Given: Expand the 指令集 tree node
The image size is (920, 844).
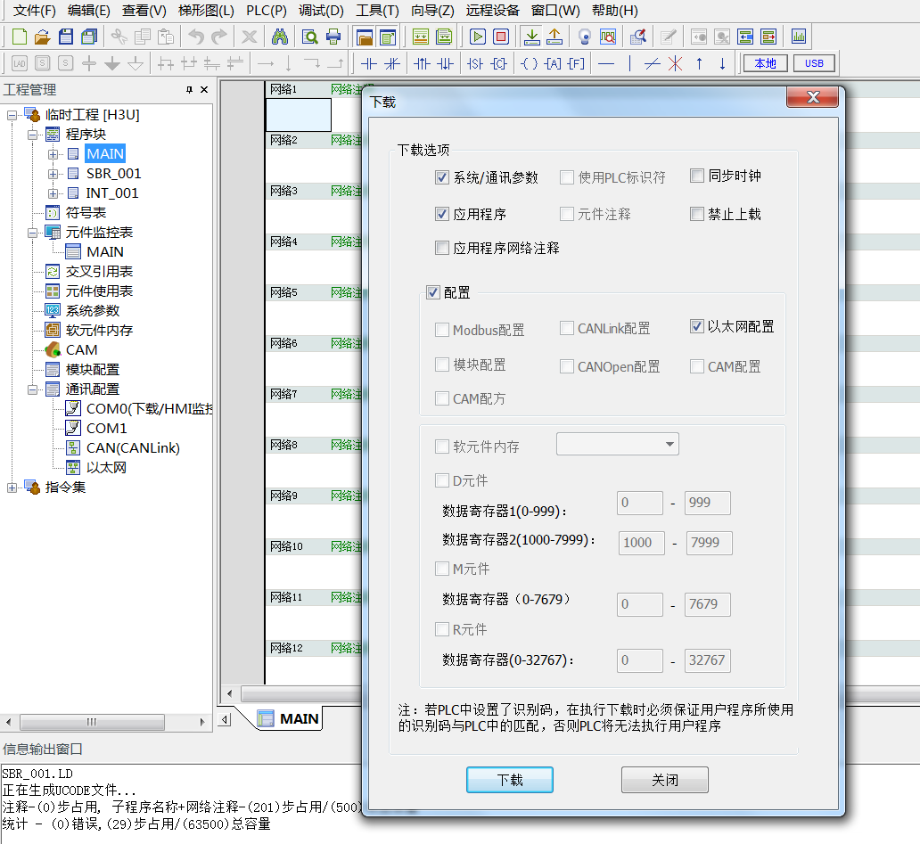Looking at the screenshot, I should [12, 488].
